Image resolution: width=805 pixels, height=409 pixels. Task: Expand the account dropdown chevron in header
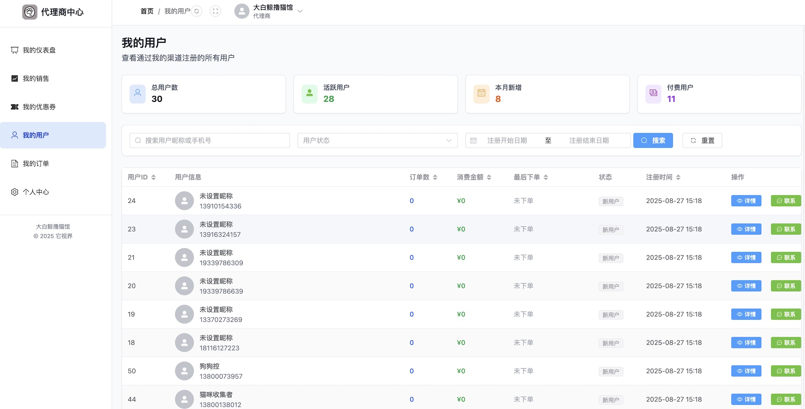[300, 11]
